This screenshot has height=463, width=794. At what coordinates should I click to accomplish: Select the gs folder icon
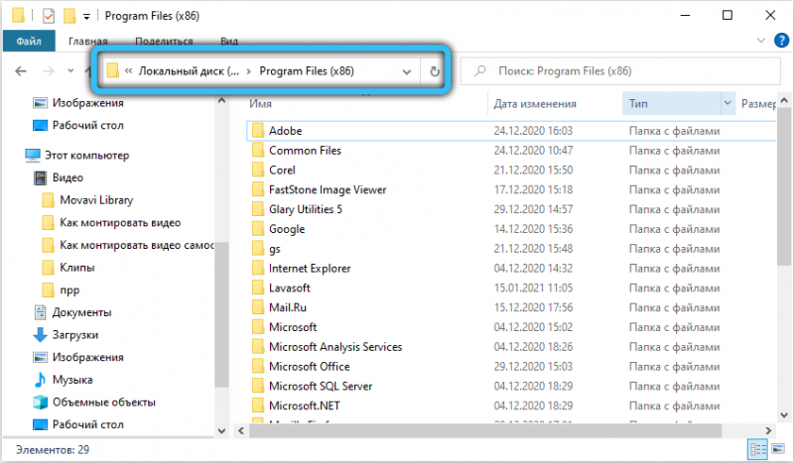click(258, 249)
